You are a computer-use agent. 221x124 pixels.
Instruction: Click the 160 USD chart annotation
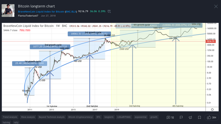(x=77, y=61)
